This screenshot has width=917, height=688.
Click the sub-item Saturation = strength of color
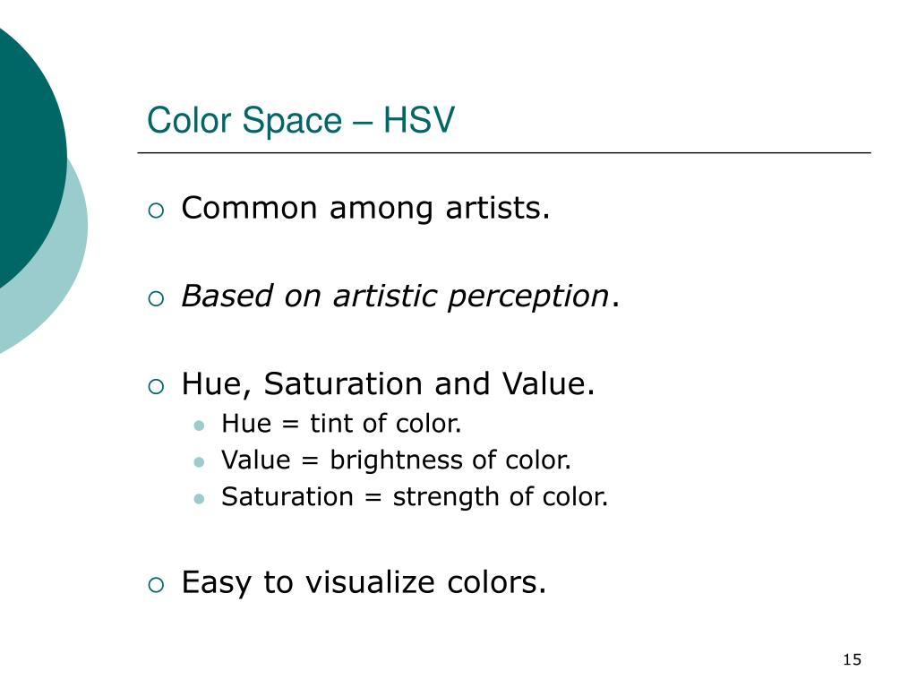pos(415,497)
